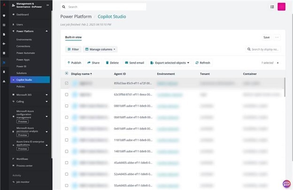
Task: Open Power BI in sidebar
Action: [21, 66]
